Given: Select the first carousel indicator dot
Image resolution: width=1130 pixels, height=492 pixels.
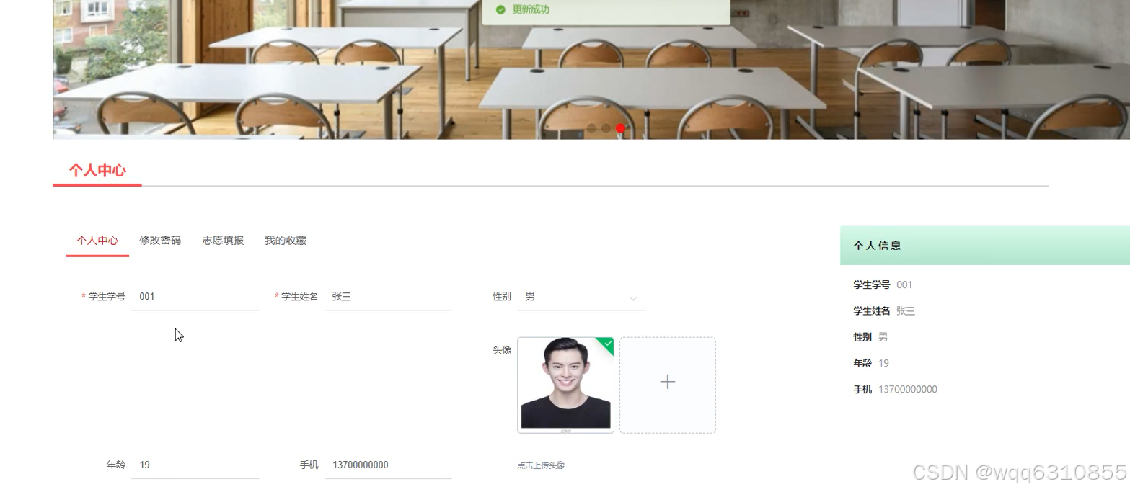Looking at the screenshot, I should (x=591, y=128).
